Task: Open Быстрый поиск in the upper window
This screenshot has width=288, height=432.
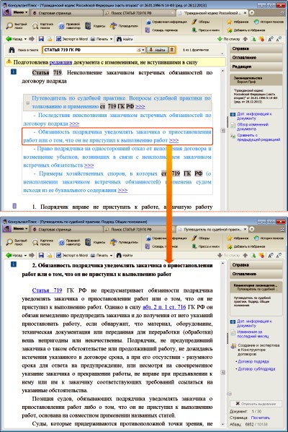Action: pos(17,26)
